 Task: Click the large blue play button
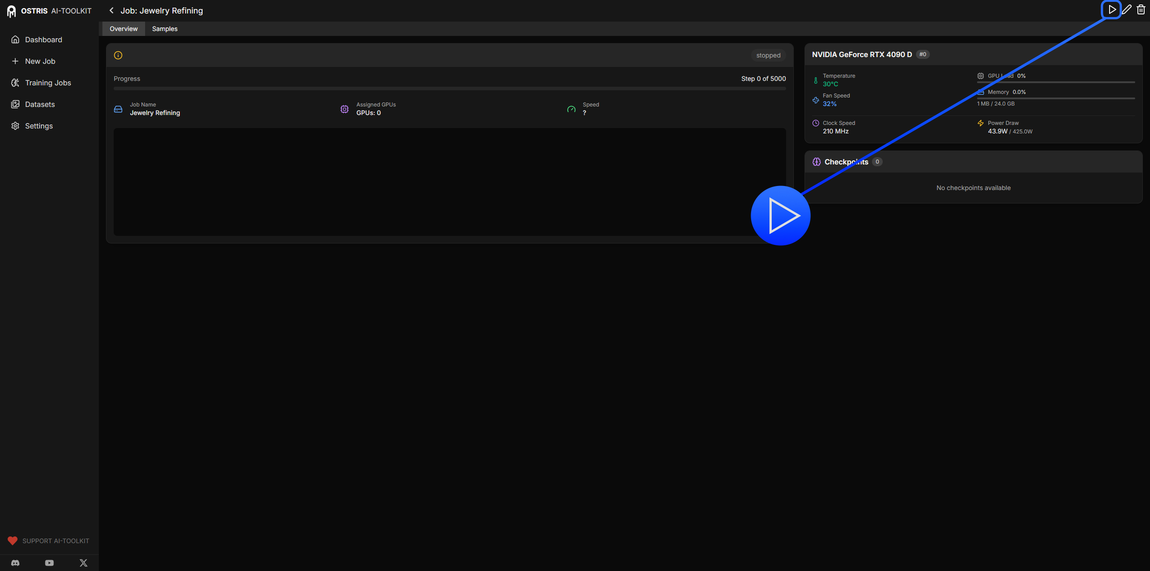pos(780,216)
